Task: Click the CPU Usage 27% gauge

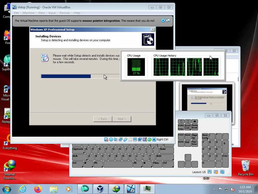Action: 136,67
